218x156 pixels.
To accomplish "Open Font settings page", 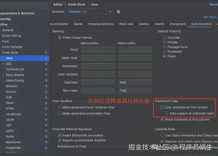I will pyautogui.click(x=5, y=41).
